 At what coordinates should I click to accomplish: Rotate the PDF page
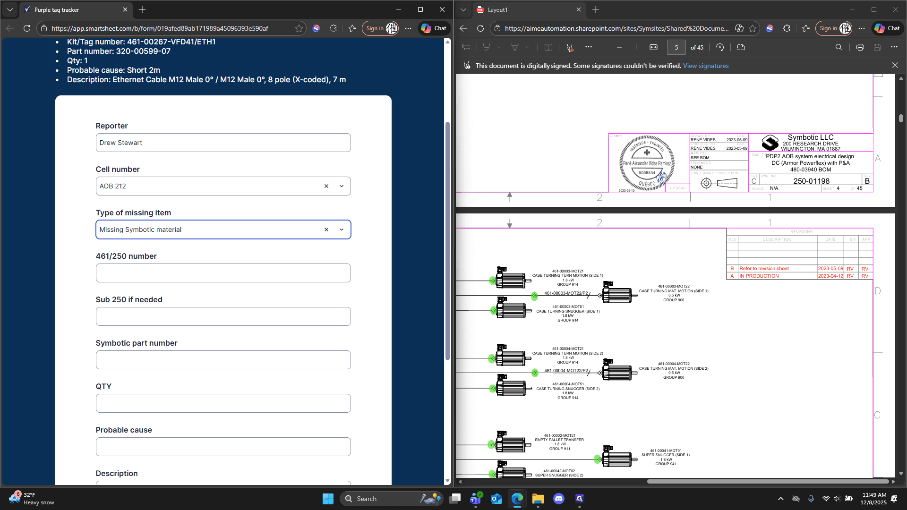(x=720, y=47)
